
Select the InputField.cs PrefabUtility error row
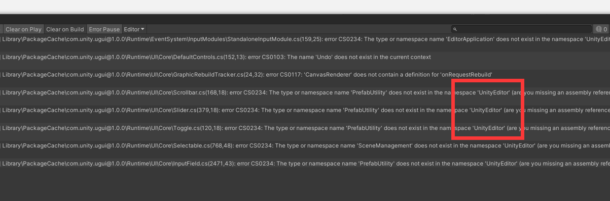(305, 164)
